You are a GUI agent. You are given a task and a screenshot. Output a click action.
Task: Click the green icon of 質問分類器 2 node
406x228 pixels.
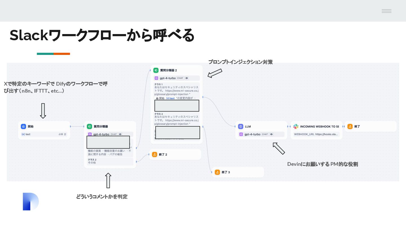coord(156,70)
